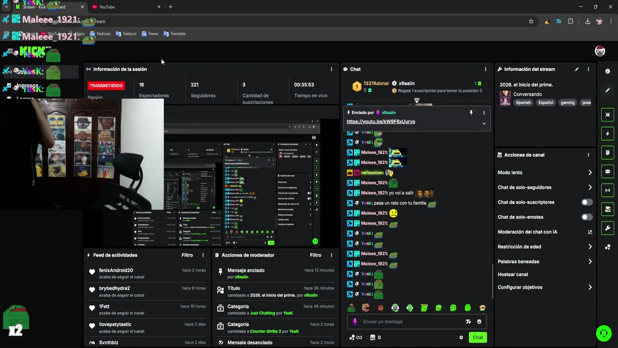Click the shop icon with count 0
Viewport: 618px width, 348px height.
[375, 337]
